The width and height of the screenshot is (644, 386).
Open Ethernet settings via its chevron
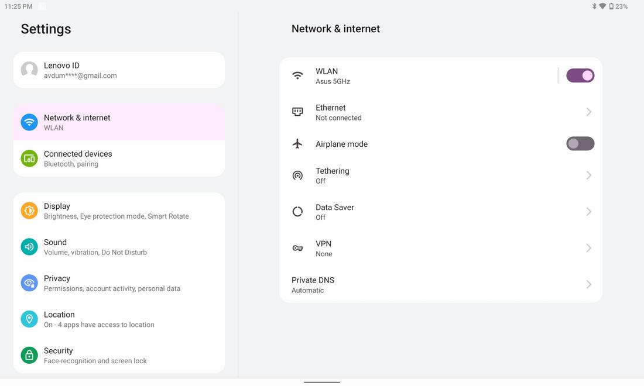point(588,112)
